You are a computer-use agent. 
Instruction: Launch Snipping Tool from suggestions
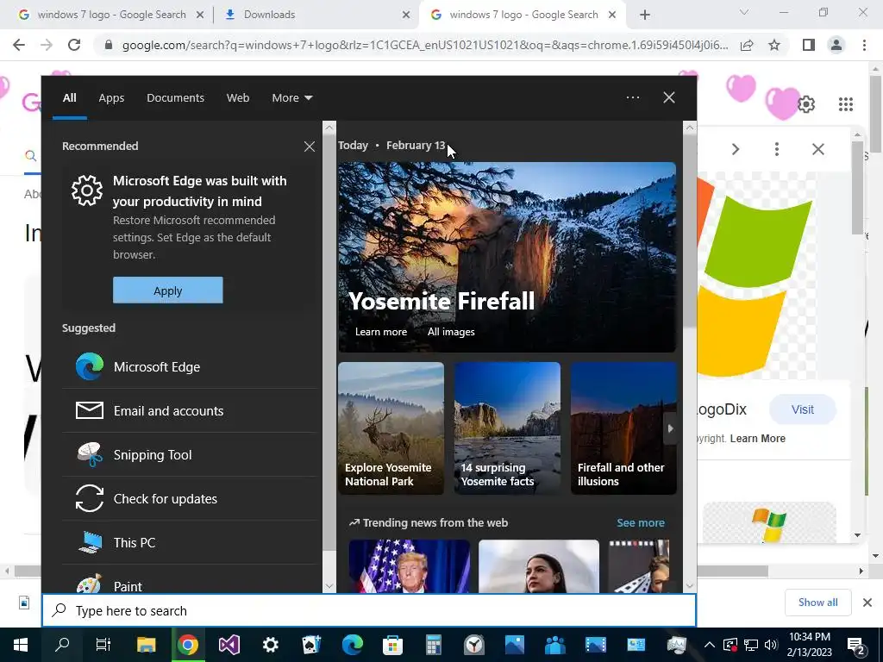point(189,455)
